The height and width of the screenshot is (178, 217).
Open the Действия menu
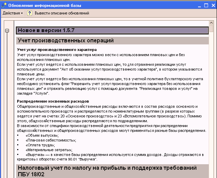tap(12, 13)
